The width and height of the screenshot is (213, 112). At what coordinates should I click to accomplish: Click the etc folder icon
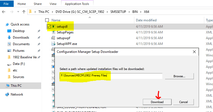pos(9,70)
